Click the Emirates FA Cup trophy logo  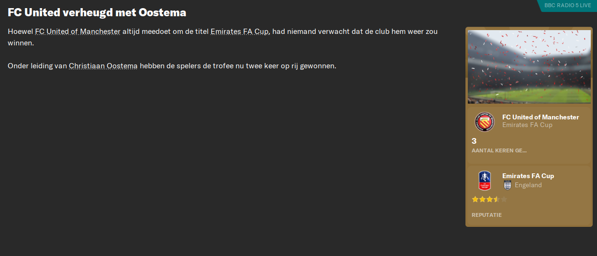point(484,181)
